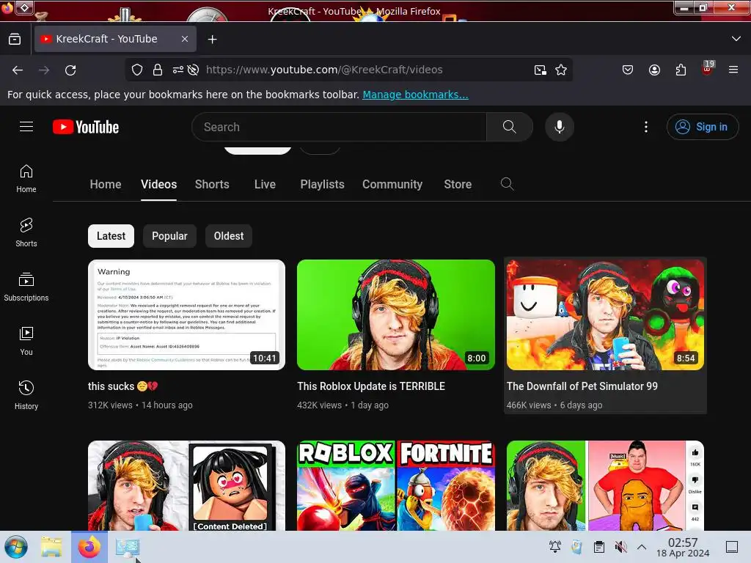Viewport: 751px width, 563px height.
Task: Switch to the channel Videos tab
Action: click(x=158, y=184)
